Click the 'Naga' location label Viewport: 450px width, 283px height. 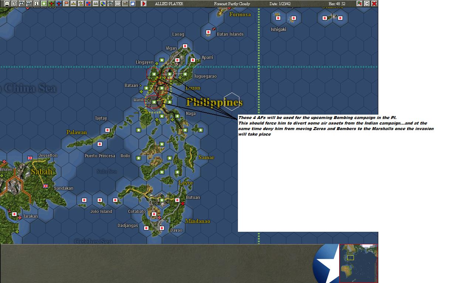coord(191,113)
